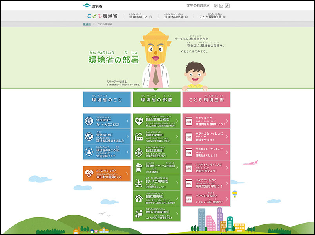Click the handshake heart icon for 東日本大震災のこと
Viewport: 315px width, 235px height.
89,174
